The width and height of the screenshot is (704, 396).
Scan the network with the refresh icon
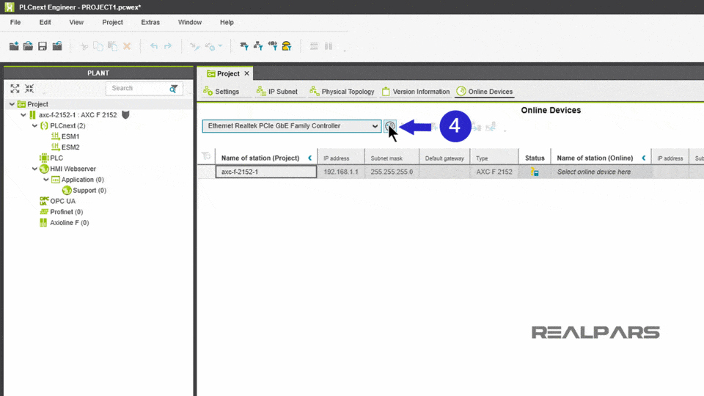coord(389,126)
